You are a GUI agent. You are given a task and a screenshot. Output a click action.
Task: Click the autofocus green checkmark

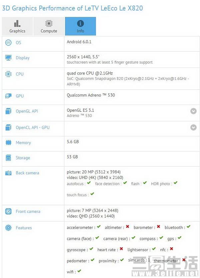pyautogui.click(x=90, y=183)
